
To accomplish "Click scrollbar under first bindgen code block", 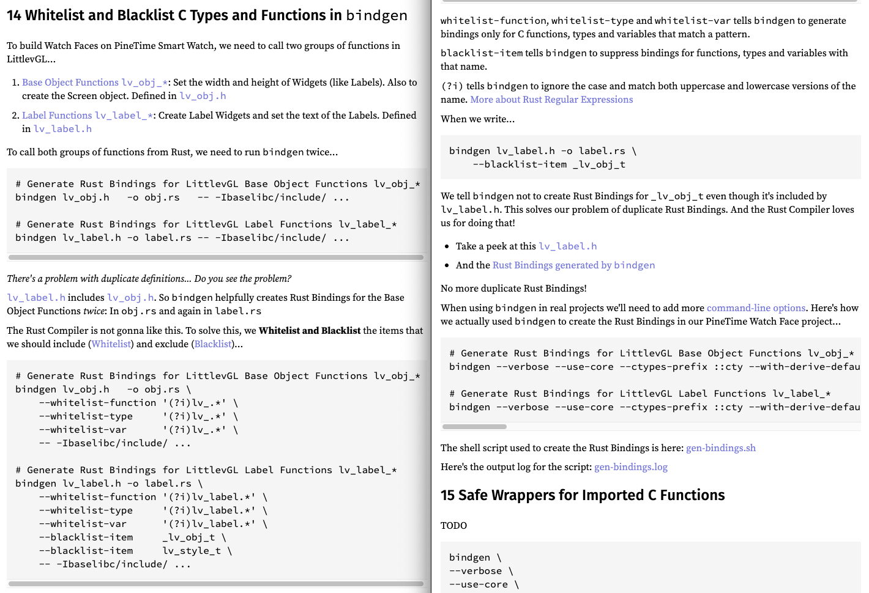I will coord(216,257).
